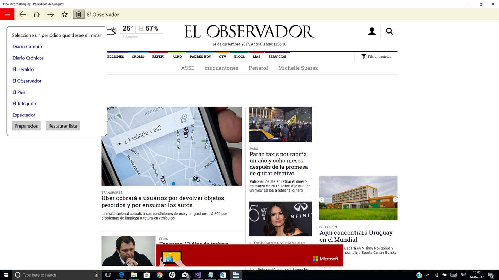The width and height of the screenshot is (499, 280).
Task: Select El Telégrafo in the list
Action: coord(24,103)
